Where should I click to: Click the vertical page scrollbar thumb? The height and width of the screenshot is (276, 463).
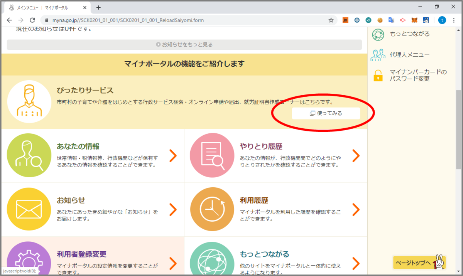458,130
